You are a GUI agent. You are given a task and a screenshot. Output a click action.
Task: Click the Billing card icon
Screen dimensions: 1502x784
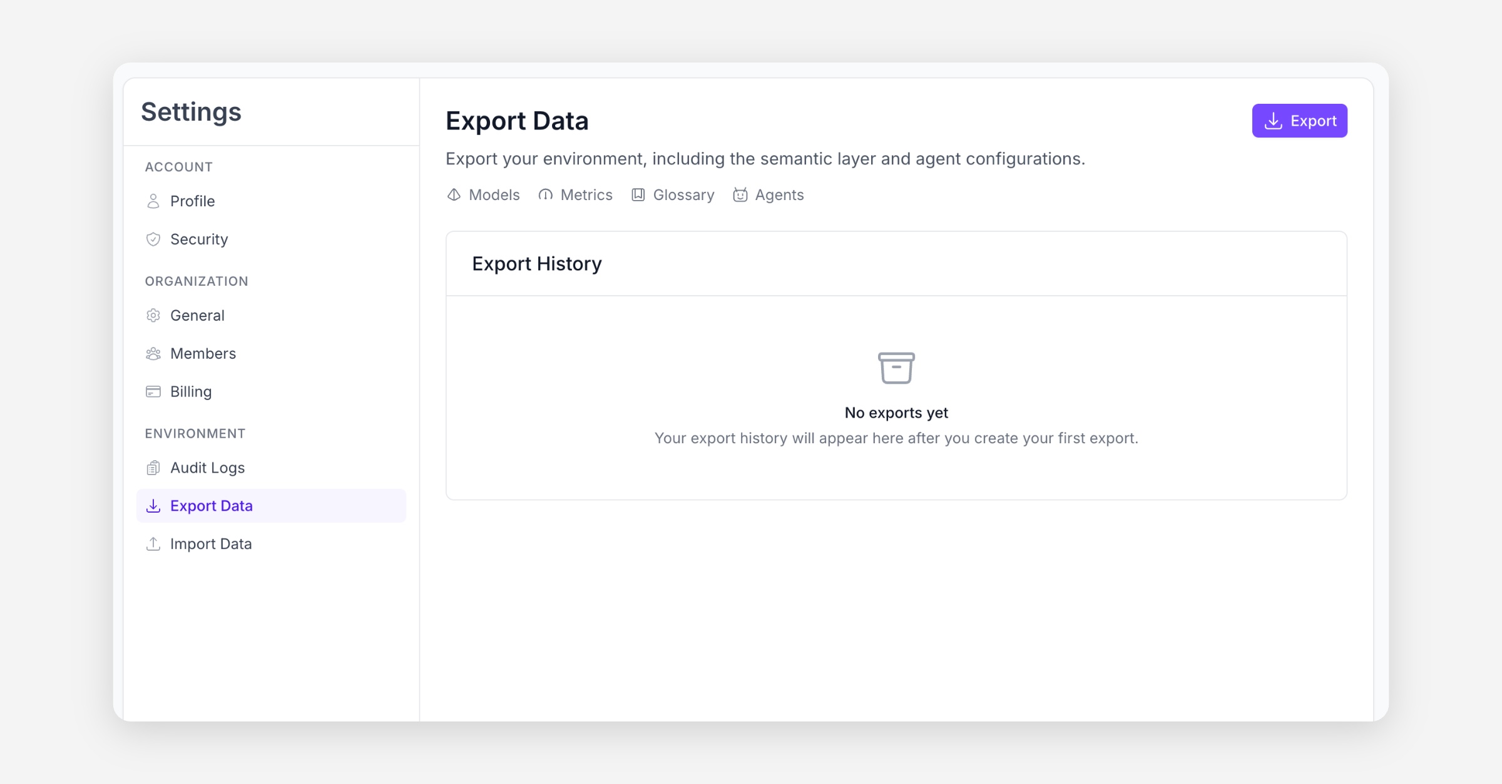click(153, 392)
